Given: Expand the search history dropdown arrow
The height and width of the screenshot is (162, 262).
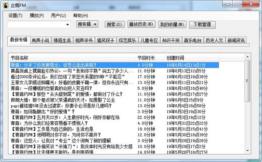Looking at the screenshot, I should [68, 25].
